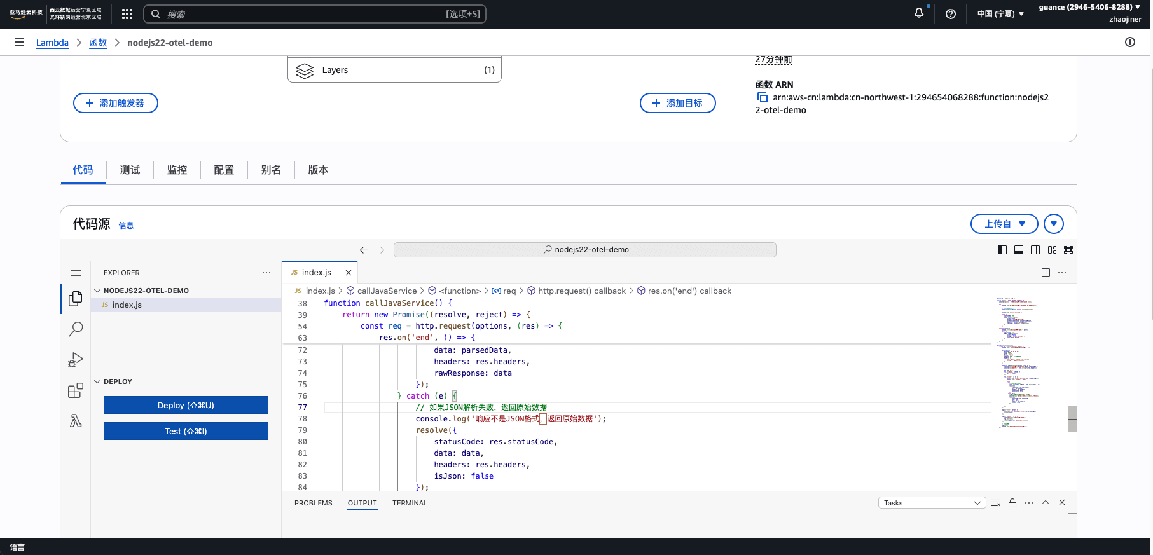
Task: Click the code minimap overview
Action: click(1018, 362)
